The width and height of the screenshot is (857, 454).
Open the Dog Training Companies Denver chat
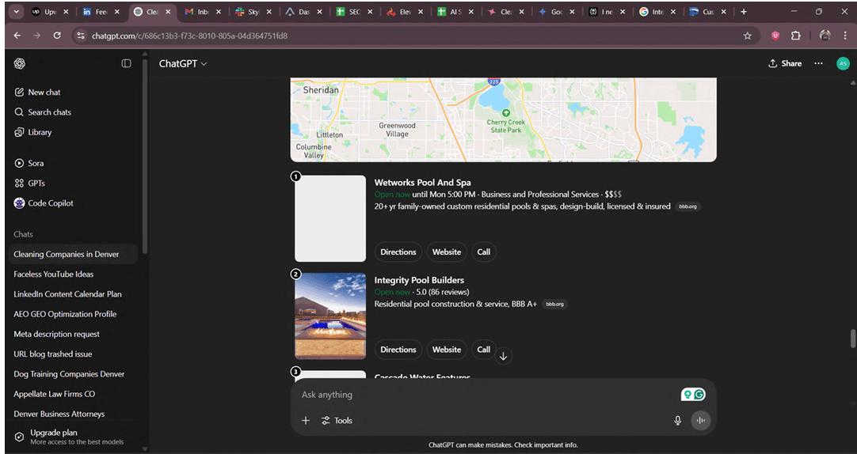point(69,374)
